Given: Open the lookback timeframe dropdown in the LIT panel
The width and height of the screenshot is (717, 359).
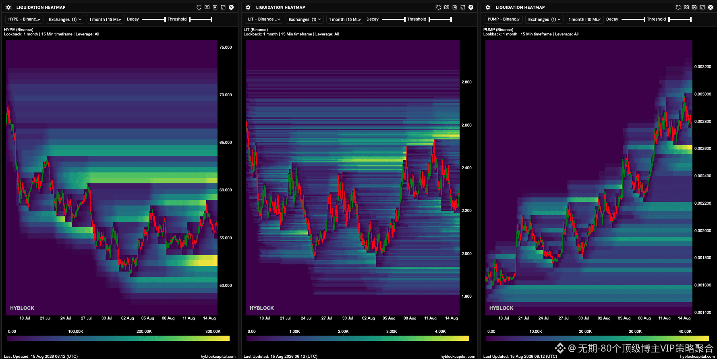Looking at the screenshot, I should click(x=345, y=19).
